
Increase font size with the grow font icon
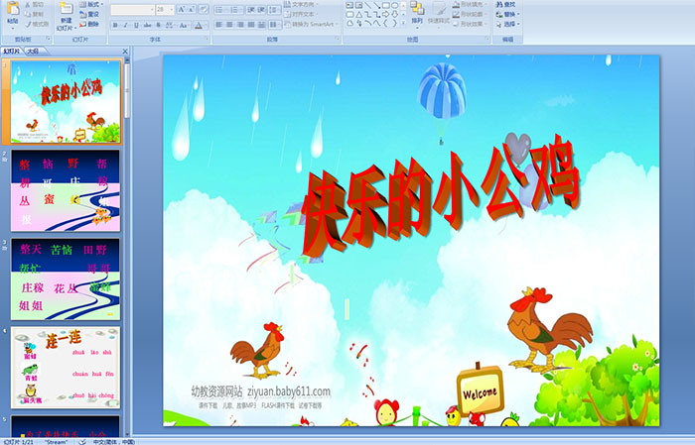[x=182, y=10]
